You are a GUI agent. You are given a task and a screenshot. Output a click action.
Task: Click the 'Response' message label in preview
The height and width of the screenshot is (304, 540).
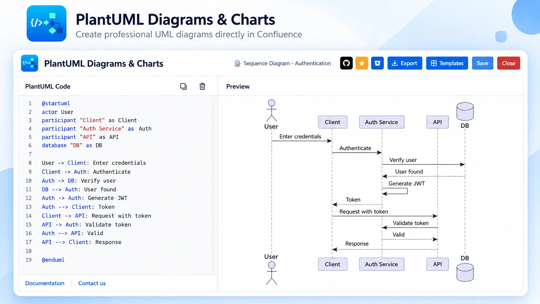click(357, 244)
